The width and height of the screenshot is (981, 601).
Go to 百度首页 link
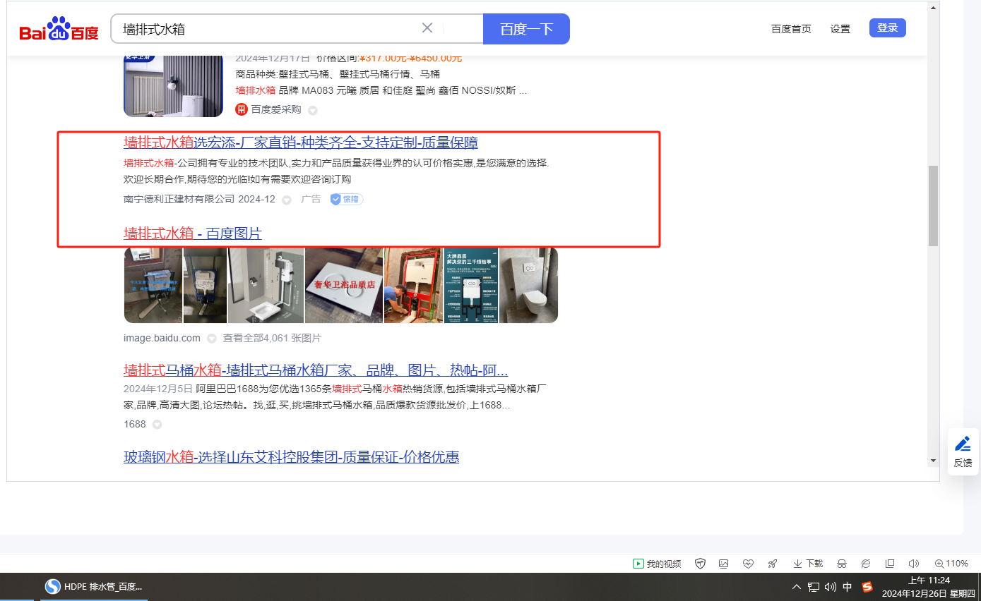tap(791, 29)
